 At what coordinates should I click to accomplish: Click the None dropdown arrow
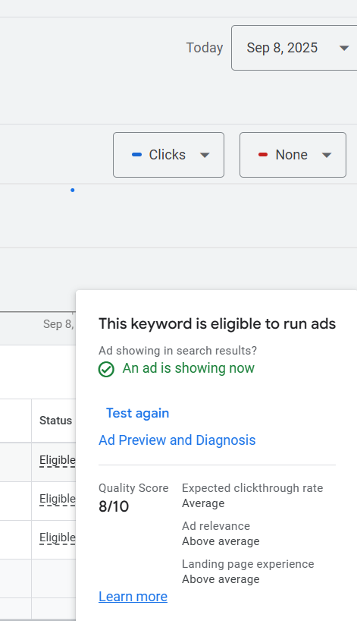327,155
